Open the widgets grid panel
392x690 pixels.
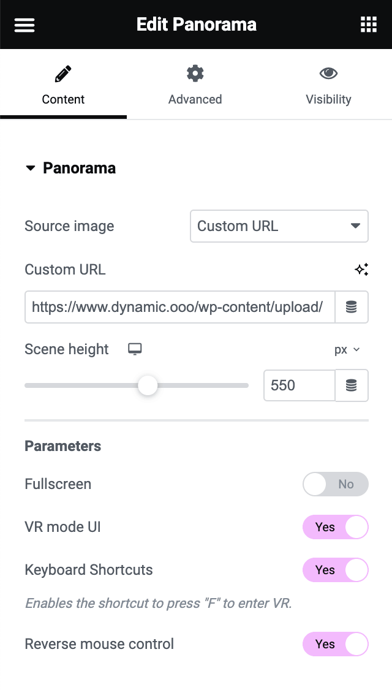coord(368,25)
